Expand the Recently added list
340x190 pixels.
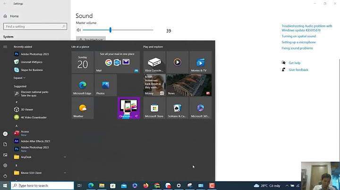[x=19, y=78]
